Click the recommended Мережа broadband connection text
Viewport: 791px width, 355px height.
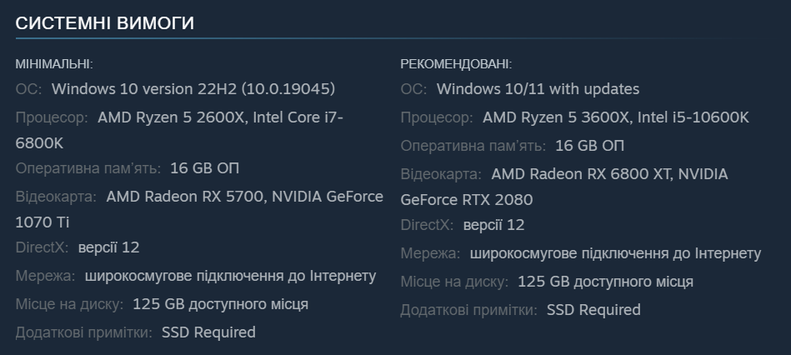[x=615, y=253]
